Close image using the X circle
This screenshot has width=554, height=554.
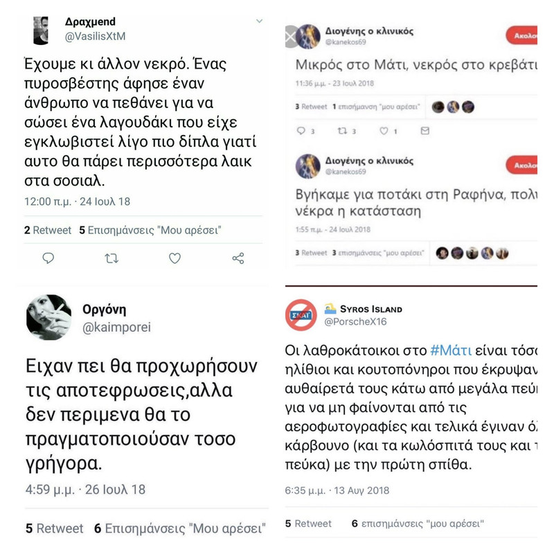click(291, 37)
